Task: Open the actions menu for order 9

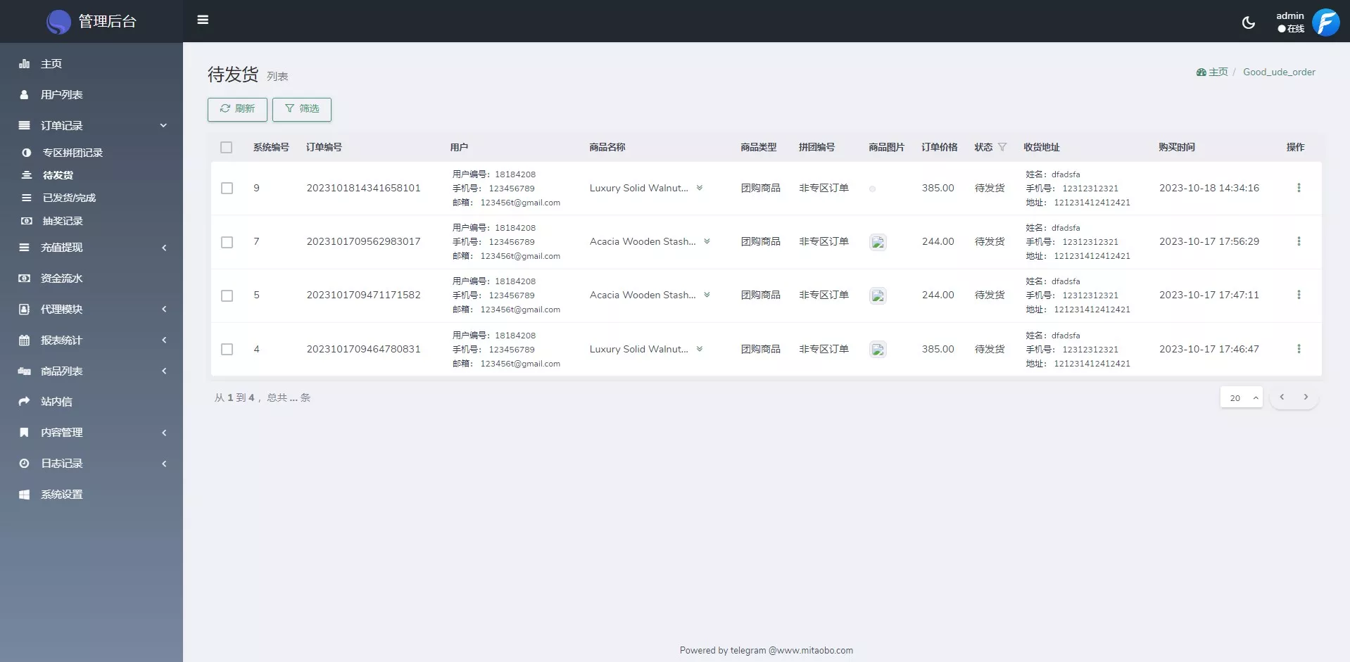Action: (1299, 188)
